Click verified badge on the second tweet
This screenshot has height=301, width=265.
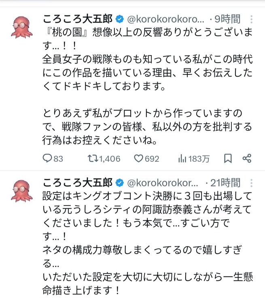tap(120, 182)
